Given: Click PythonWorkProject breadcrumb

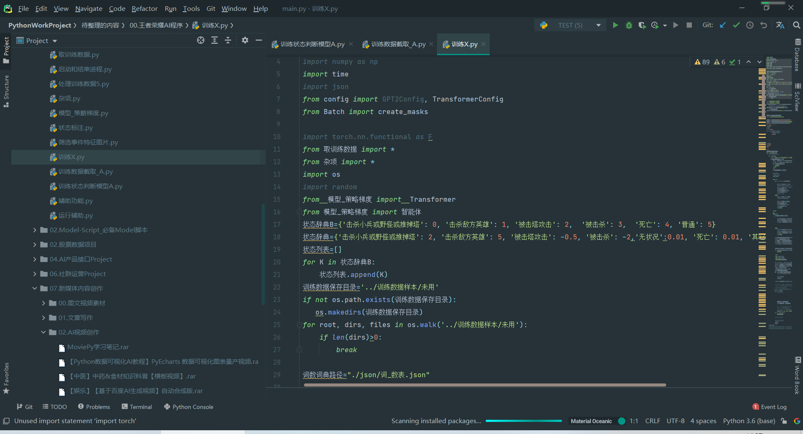Looking at the screenshot, I should (x=40, y=25).
